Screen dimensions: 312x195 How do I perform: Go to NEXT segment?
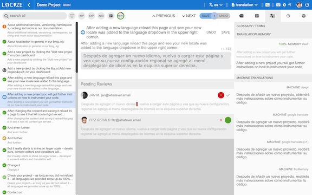189,16
